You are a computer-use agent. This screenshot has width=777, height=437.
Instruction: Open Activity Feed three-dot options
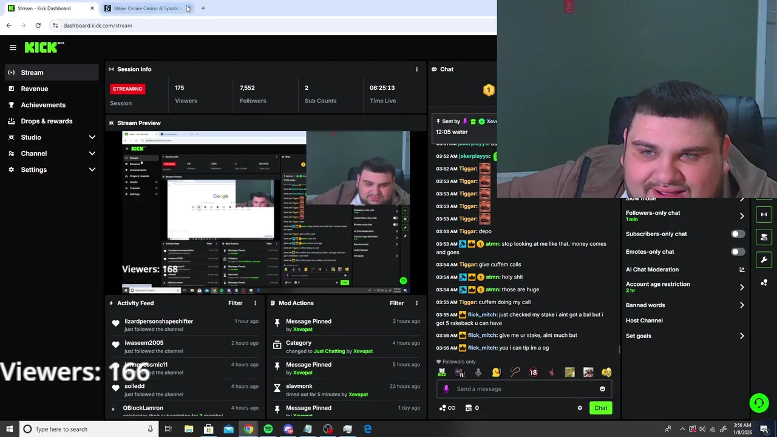pos(255,303)
